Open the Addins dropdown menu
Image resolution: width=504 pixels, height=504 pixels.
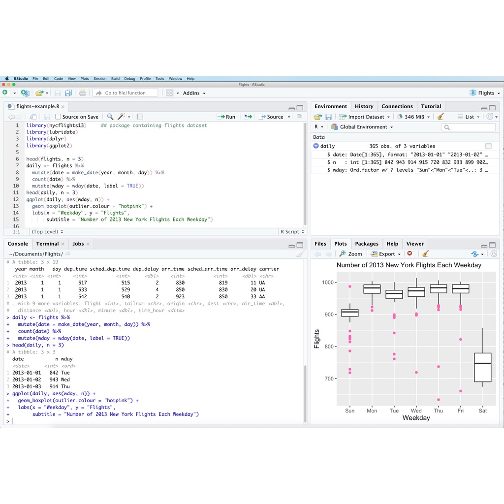tap(194, 93)
